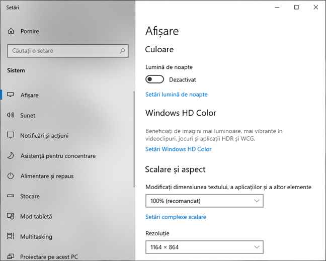Click the Sunet speaker icon
The height and width of the screenshot is (261, 326).
[11, 115]
